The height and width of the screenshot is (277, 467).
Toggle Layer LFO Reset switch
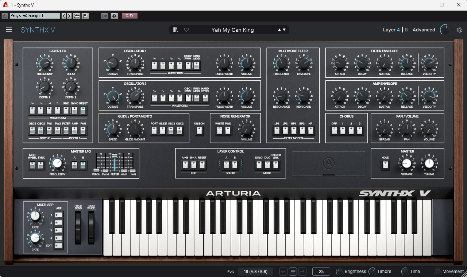pos(84,110)
